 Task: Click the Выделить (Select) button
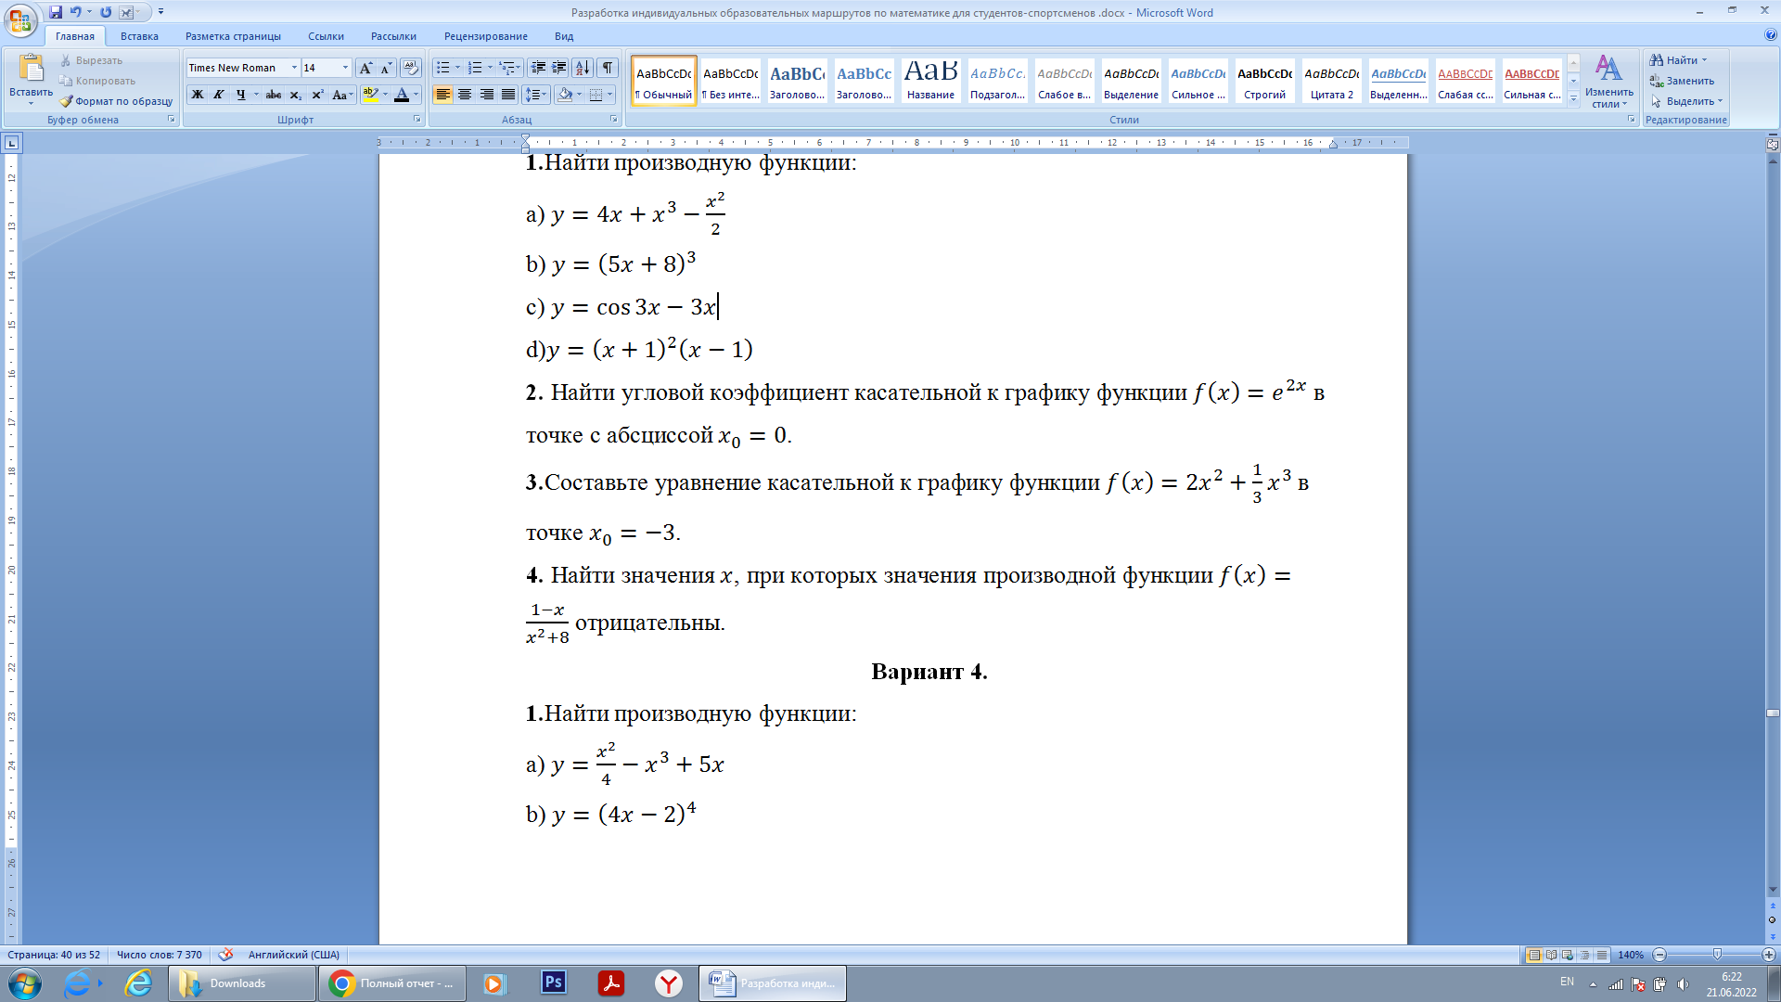pyautogui.click(x=1686, y=101)
